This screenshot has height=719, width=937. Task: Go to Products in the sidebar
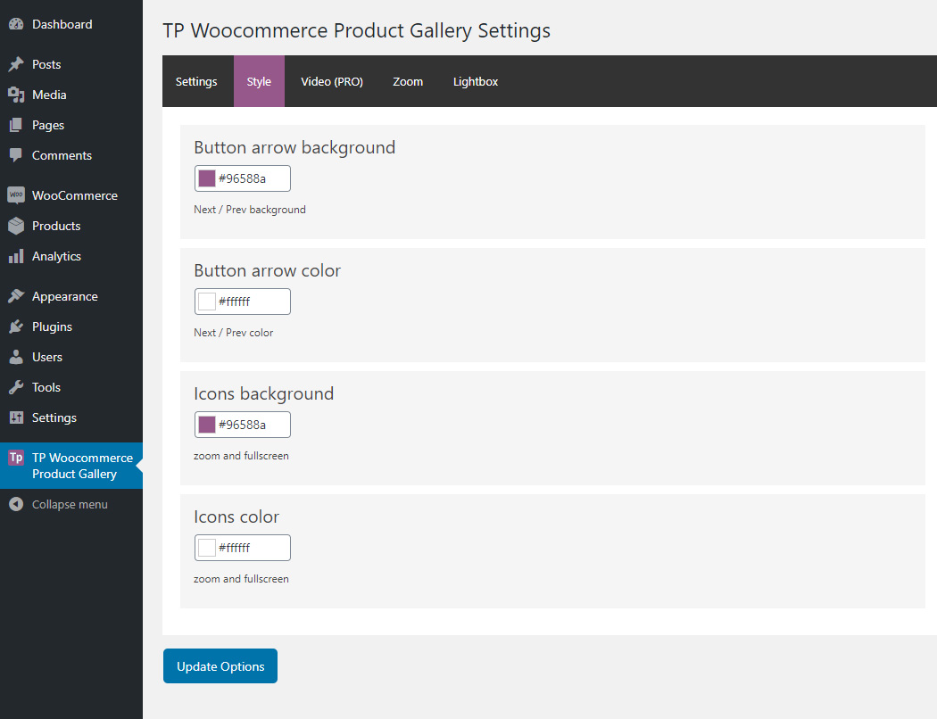(56, 226)
